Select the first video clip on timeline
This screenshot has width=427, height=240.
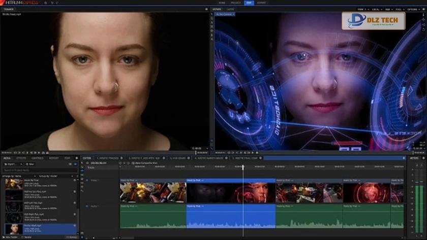(x=153, y=191)
